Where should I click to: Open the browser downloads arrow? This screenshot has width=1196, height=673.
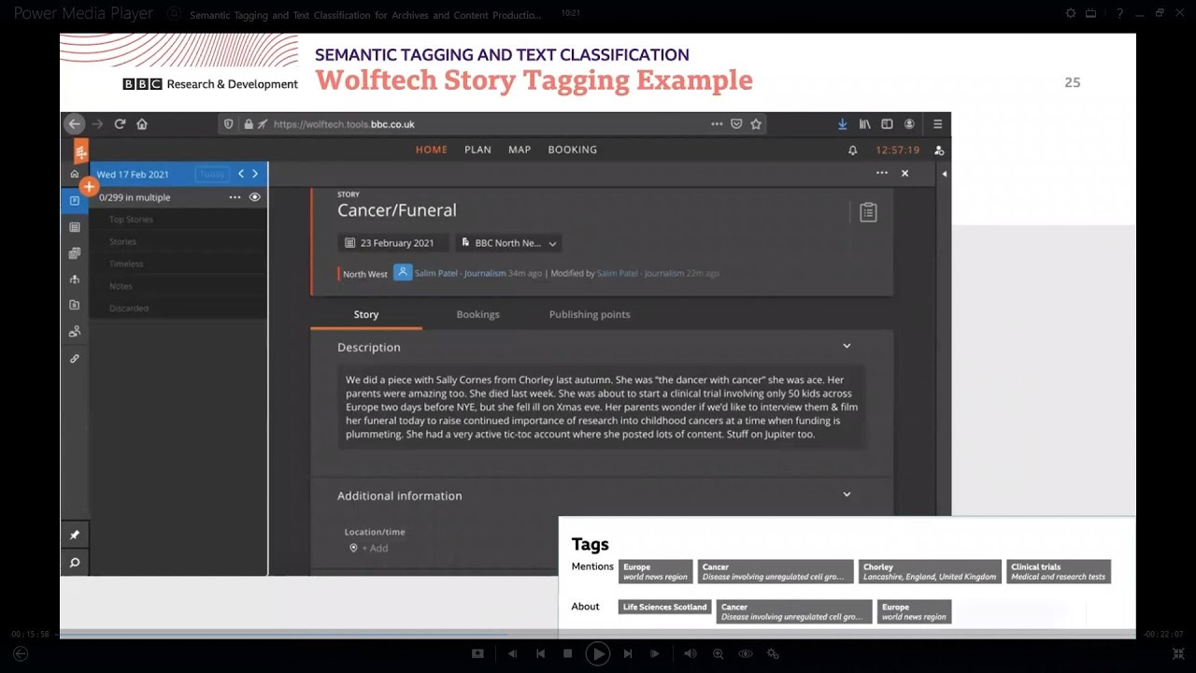pos(842,123)
